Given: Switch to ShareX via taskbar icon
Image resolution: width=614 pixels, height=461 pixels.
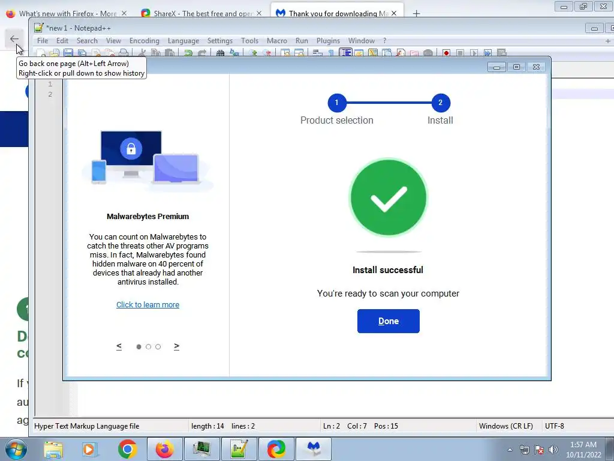Looking at the screenshot, I should pyautogui.click(x=276, y=449).
